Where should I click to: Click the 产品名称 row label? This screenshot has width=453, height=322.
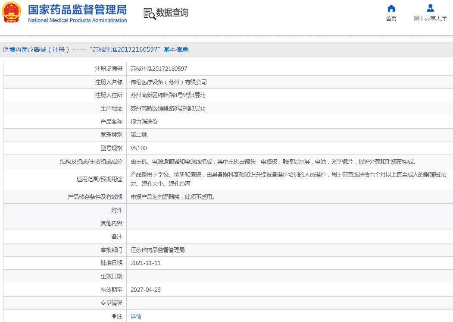pyautogui.click(x=112, y=122)
